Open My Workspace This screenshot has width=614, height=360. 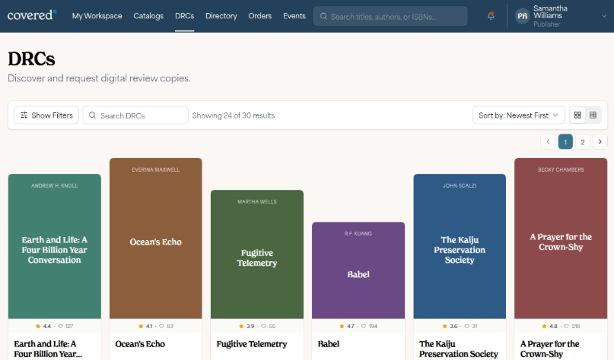(x=97, y=16)
